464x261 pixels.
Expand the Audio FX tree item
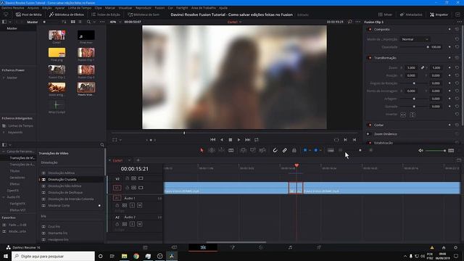(x=3, y=197)
